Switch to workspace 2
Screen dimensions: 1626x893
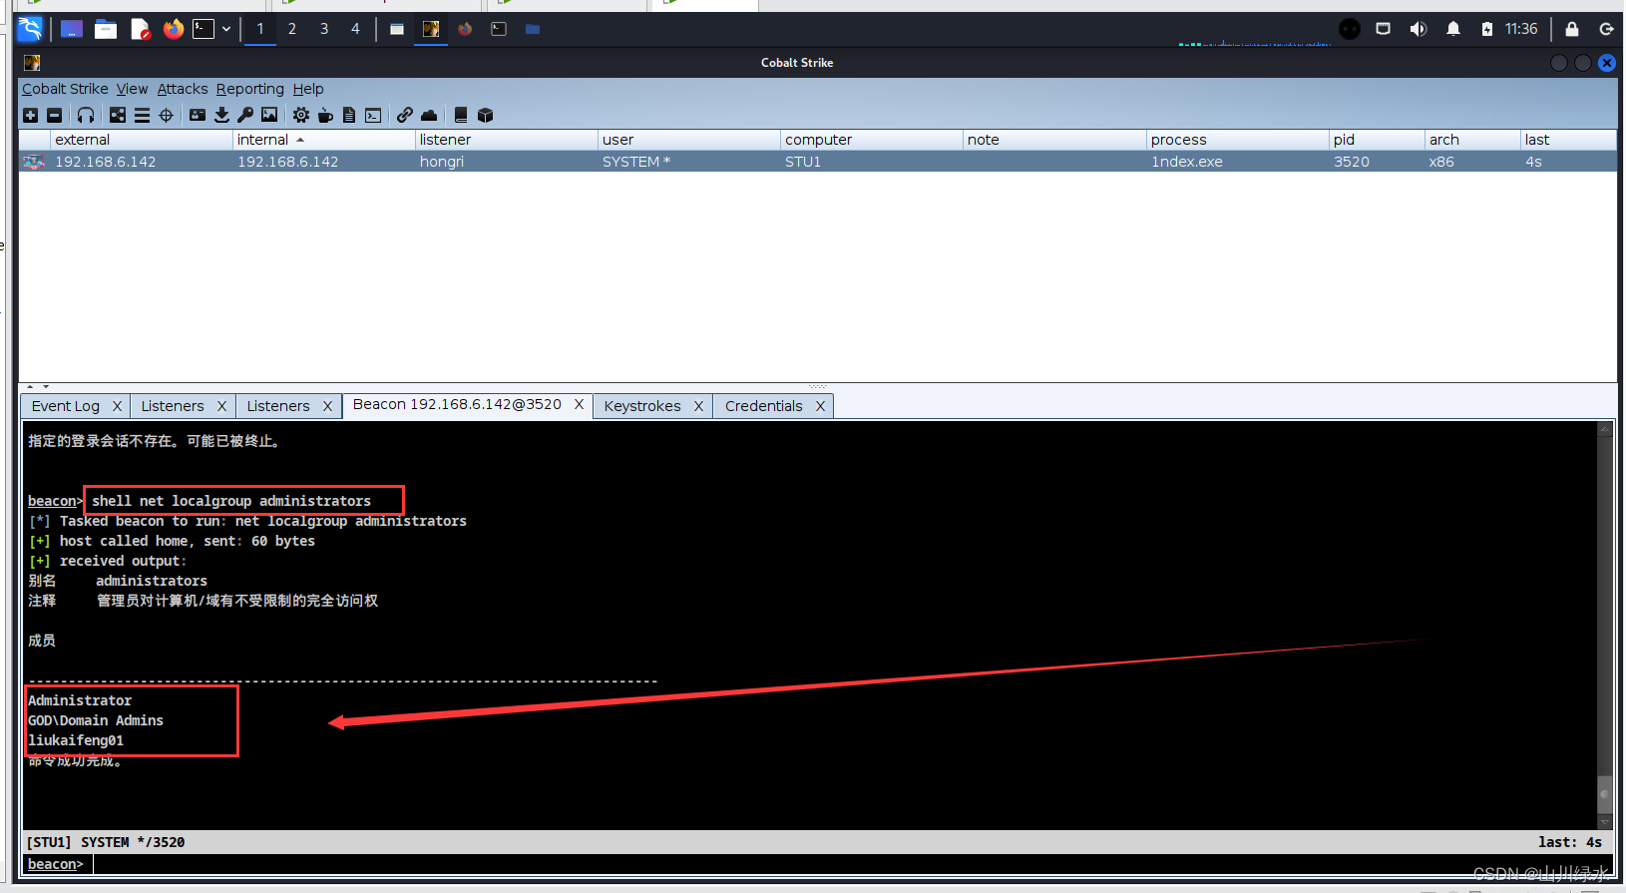point(292,29)
